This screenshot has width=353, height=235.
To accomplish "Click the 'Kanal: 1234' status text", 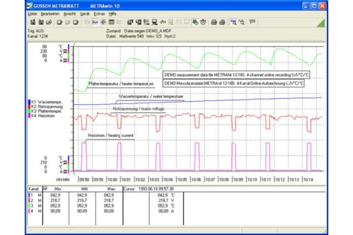I will (38, 36).
